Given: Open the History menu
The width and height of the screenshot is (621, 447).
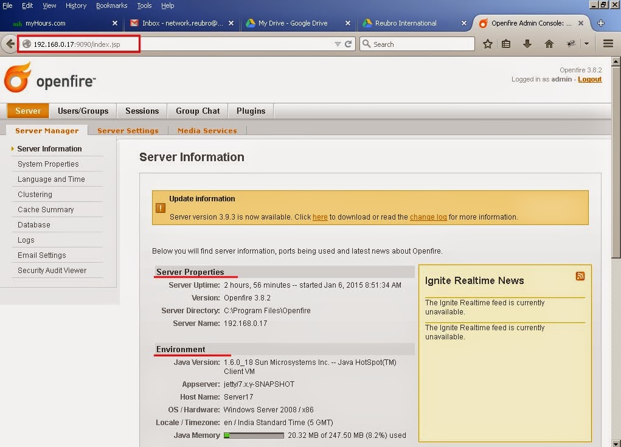Looking at the screenshot, I should click(76, 5).
